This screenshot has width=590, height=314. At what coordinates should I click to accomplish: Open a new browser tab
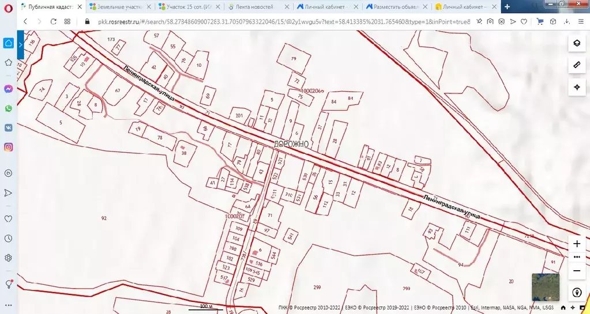coord(508,7)
